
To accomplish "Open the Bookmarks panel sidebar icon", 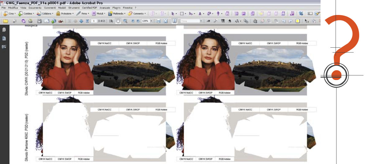I will (4, 38).
